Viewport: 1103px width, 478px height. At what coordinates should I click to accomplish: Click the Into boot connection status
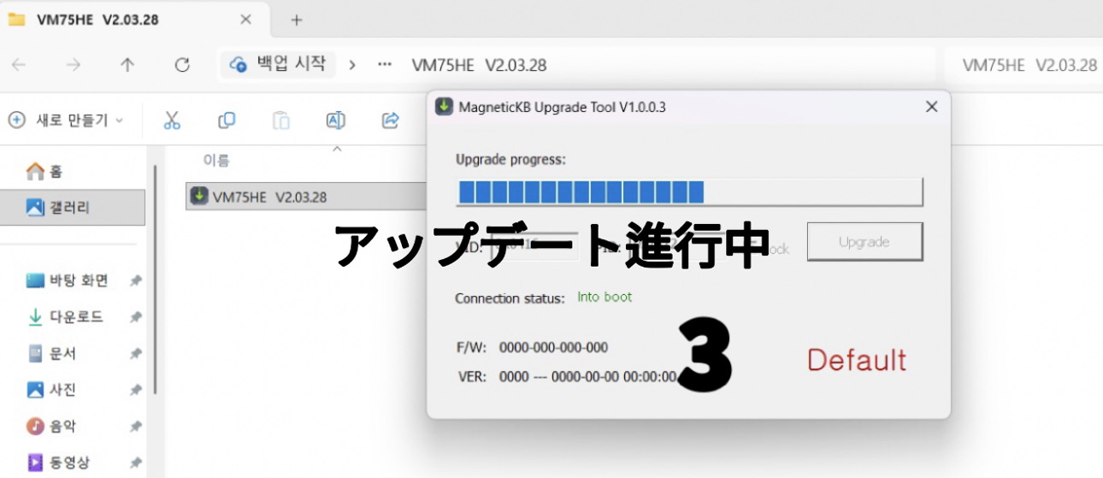coord(605,297)
